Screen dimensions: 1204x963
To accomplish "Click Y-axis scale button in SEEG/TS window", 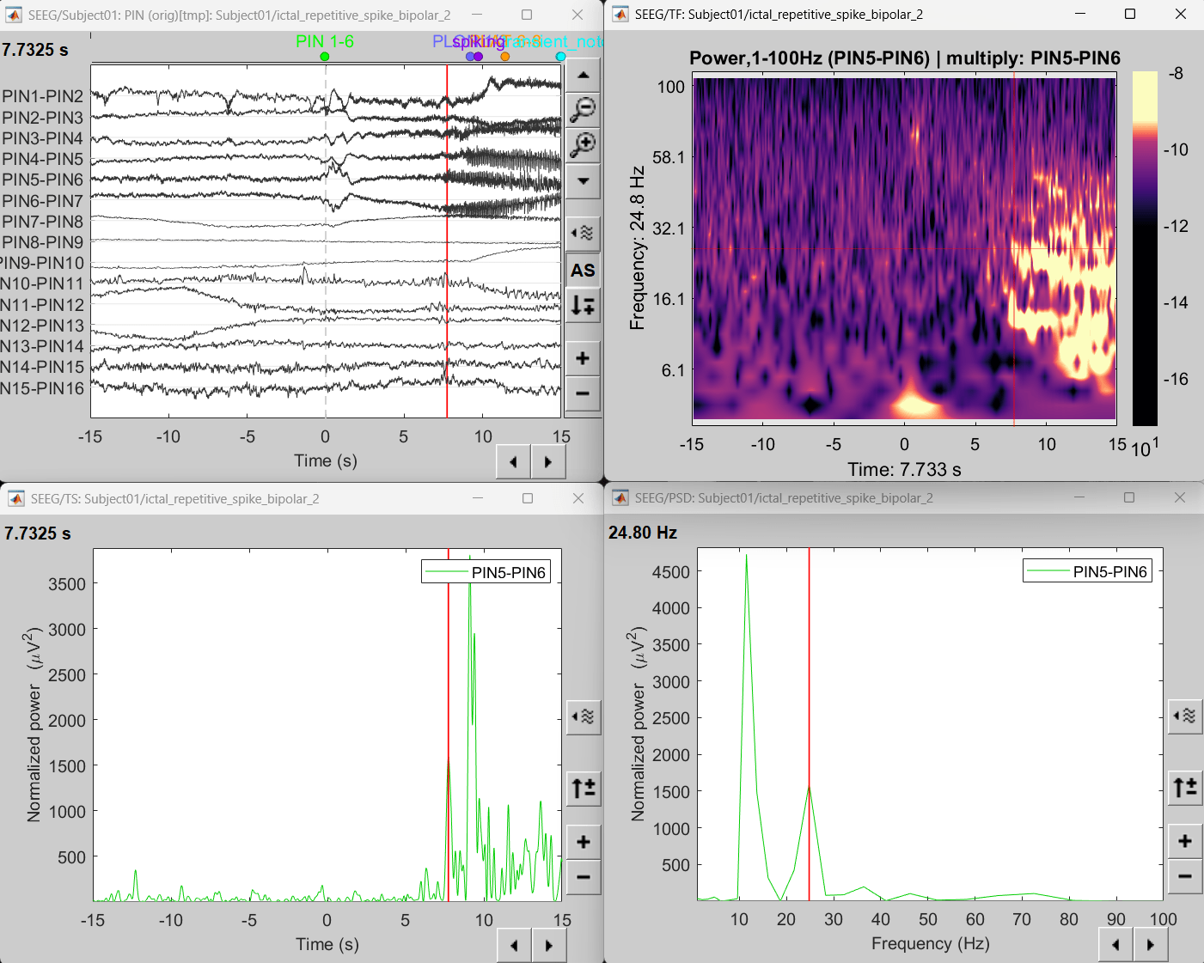I will [x=584, y=788].
